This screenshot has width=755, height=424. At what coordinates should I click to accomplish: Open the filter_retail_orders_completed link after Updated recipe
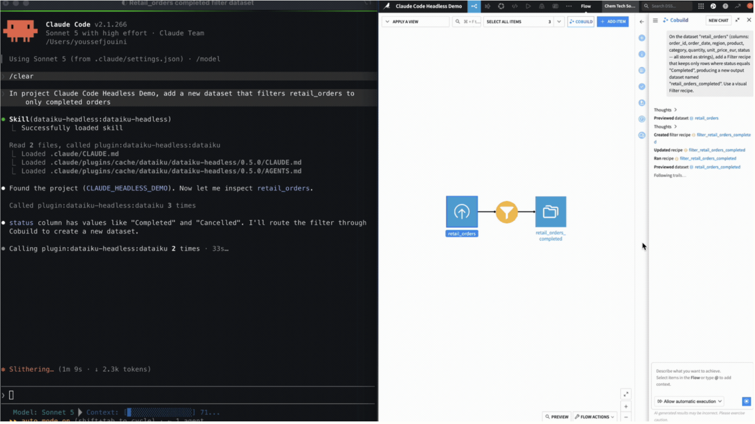tap(717, 150)
